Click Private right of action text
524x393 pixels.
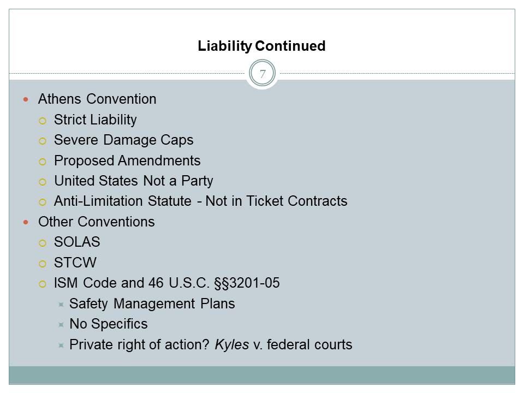pos(140,345)
